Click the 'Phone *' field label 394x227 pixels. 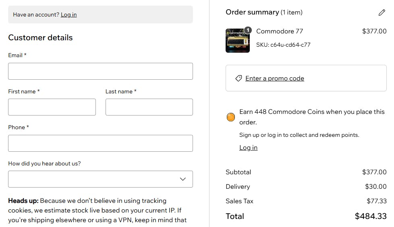(x=19, y=127)
